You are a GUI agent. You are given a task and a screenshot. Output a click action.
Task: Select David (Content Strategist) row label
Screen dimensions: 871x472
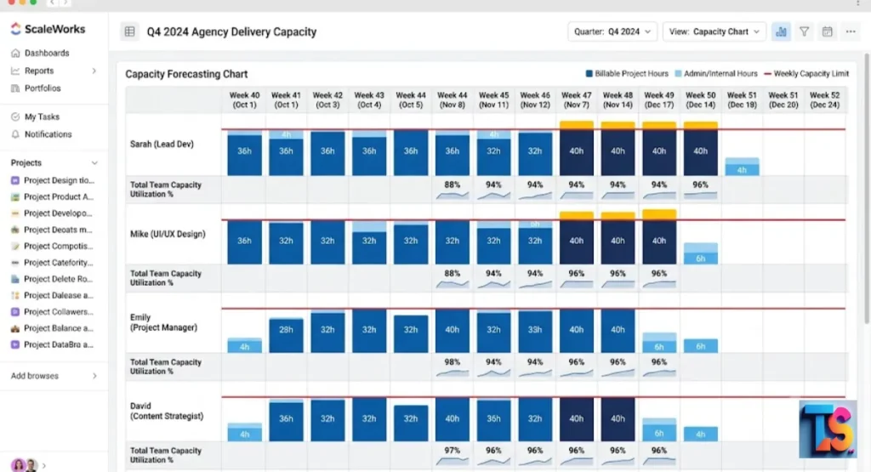click(167, 411)
